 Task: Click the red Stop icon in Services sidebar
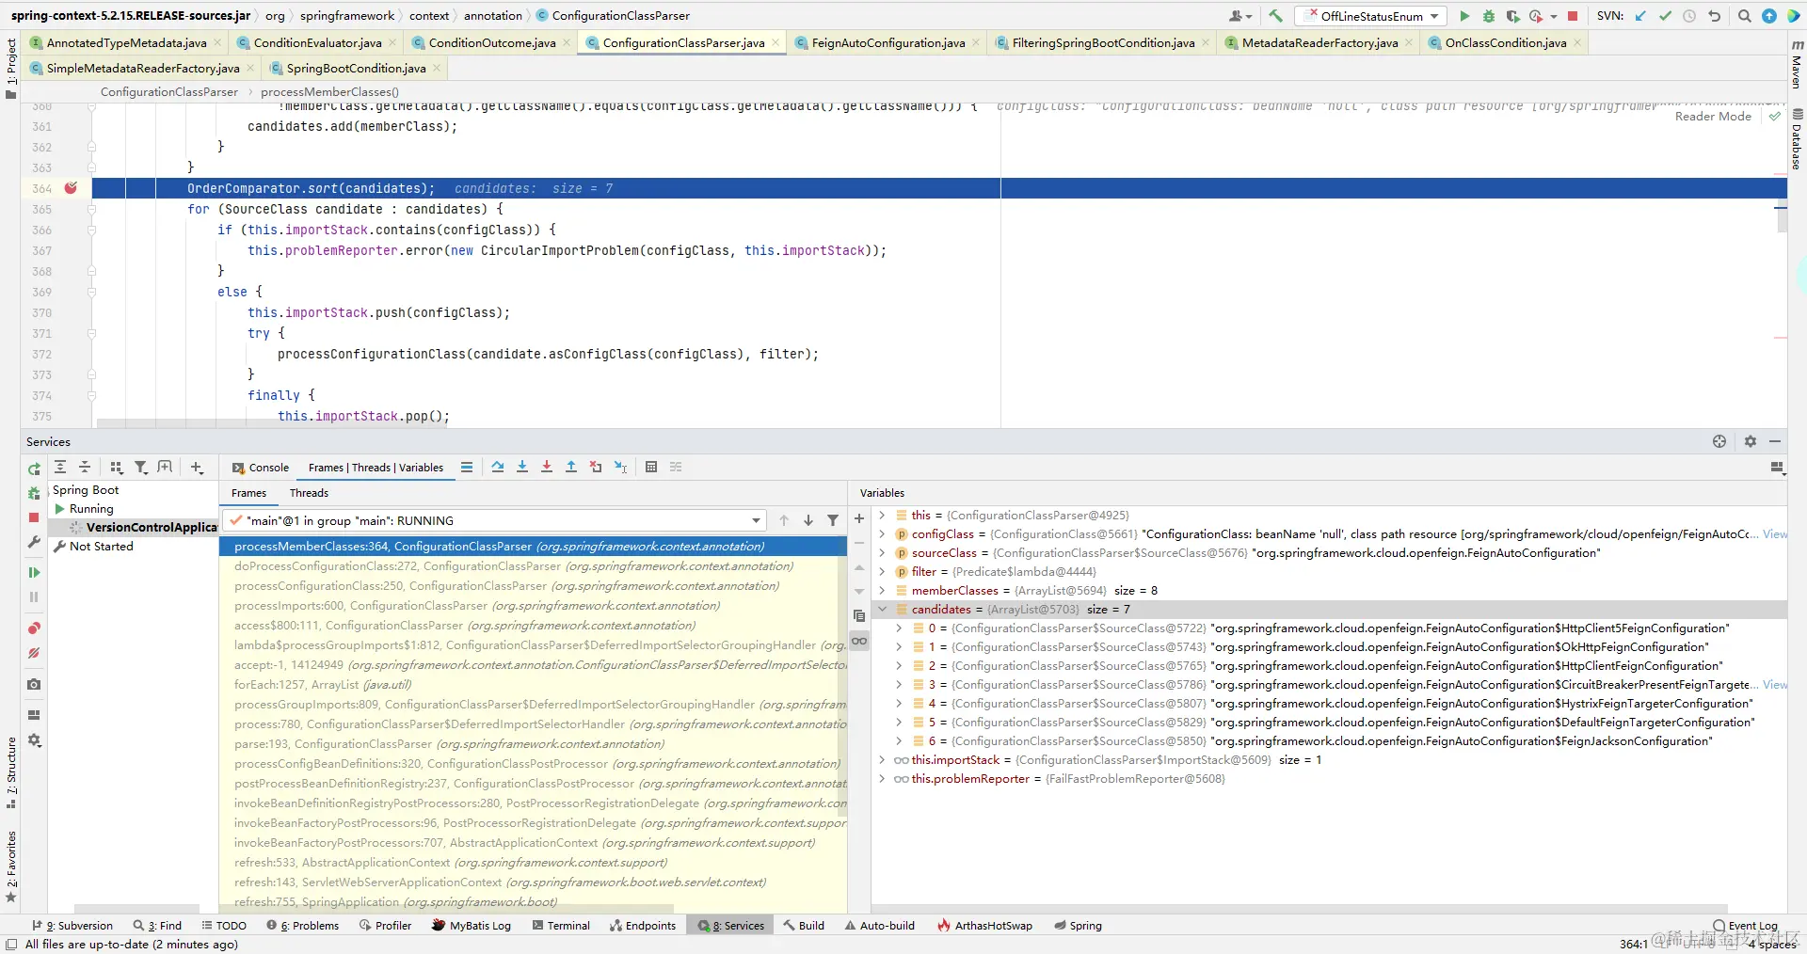34,517
